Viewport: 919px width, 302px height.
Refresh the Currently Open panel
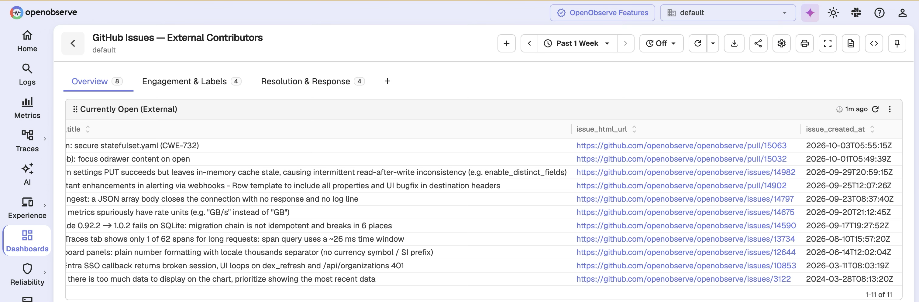tap(875, 109)
